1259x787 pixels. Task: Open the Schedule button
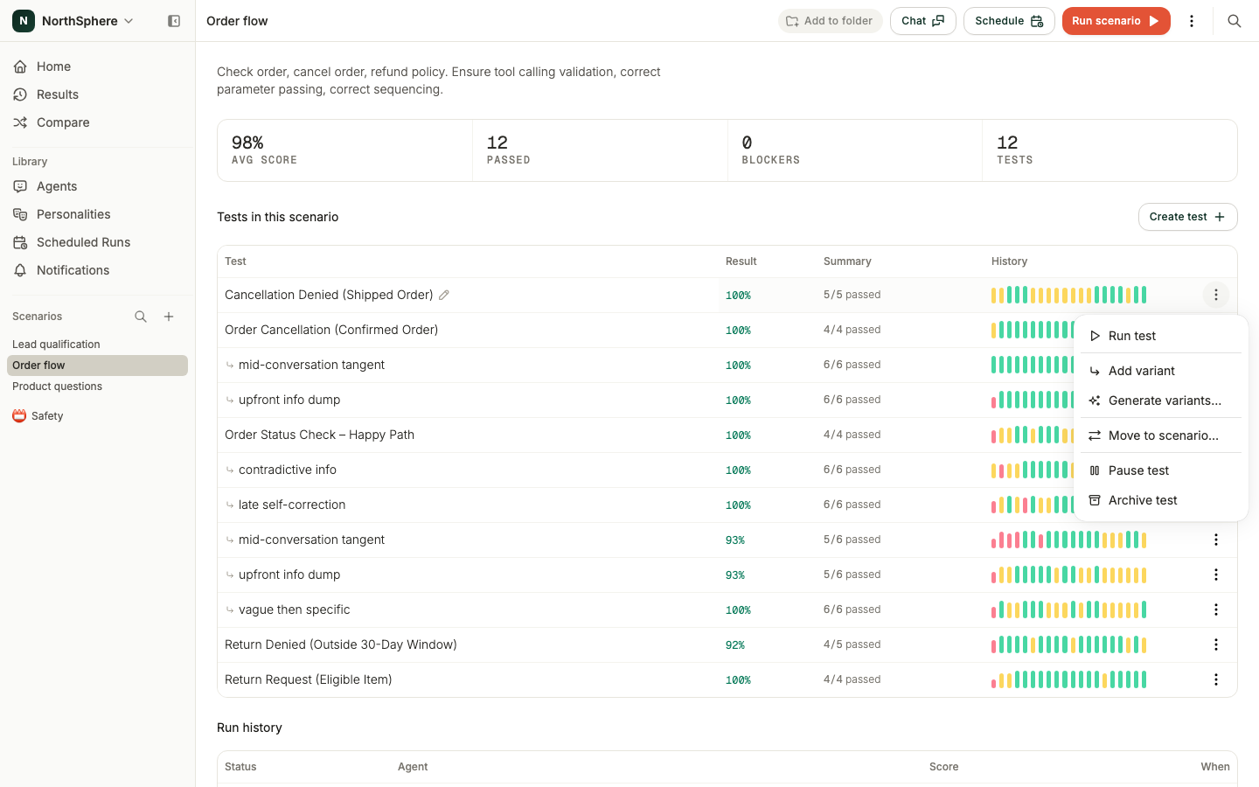coord(1009,21)
